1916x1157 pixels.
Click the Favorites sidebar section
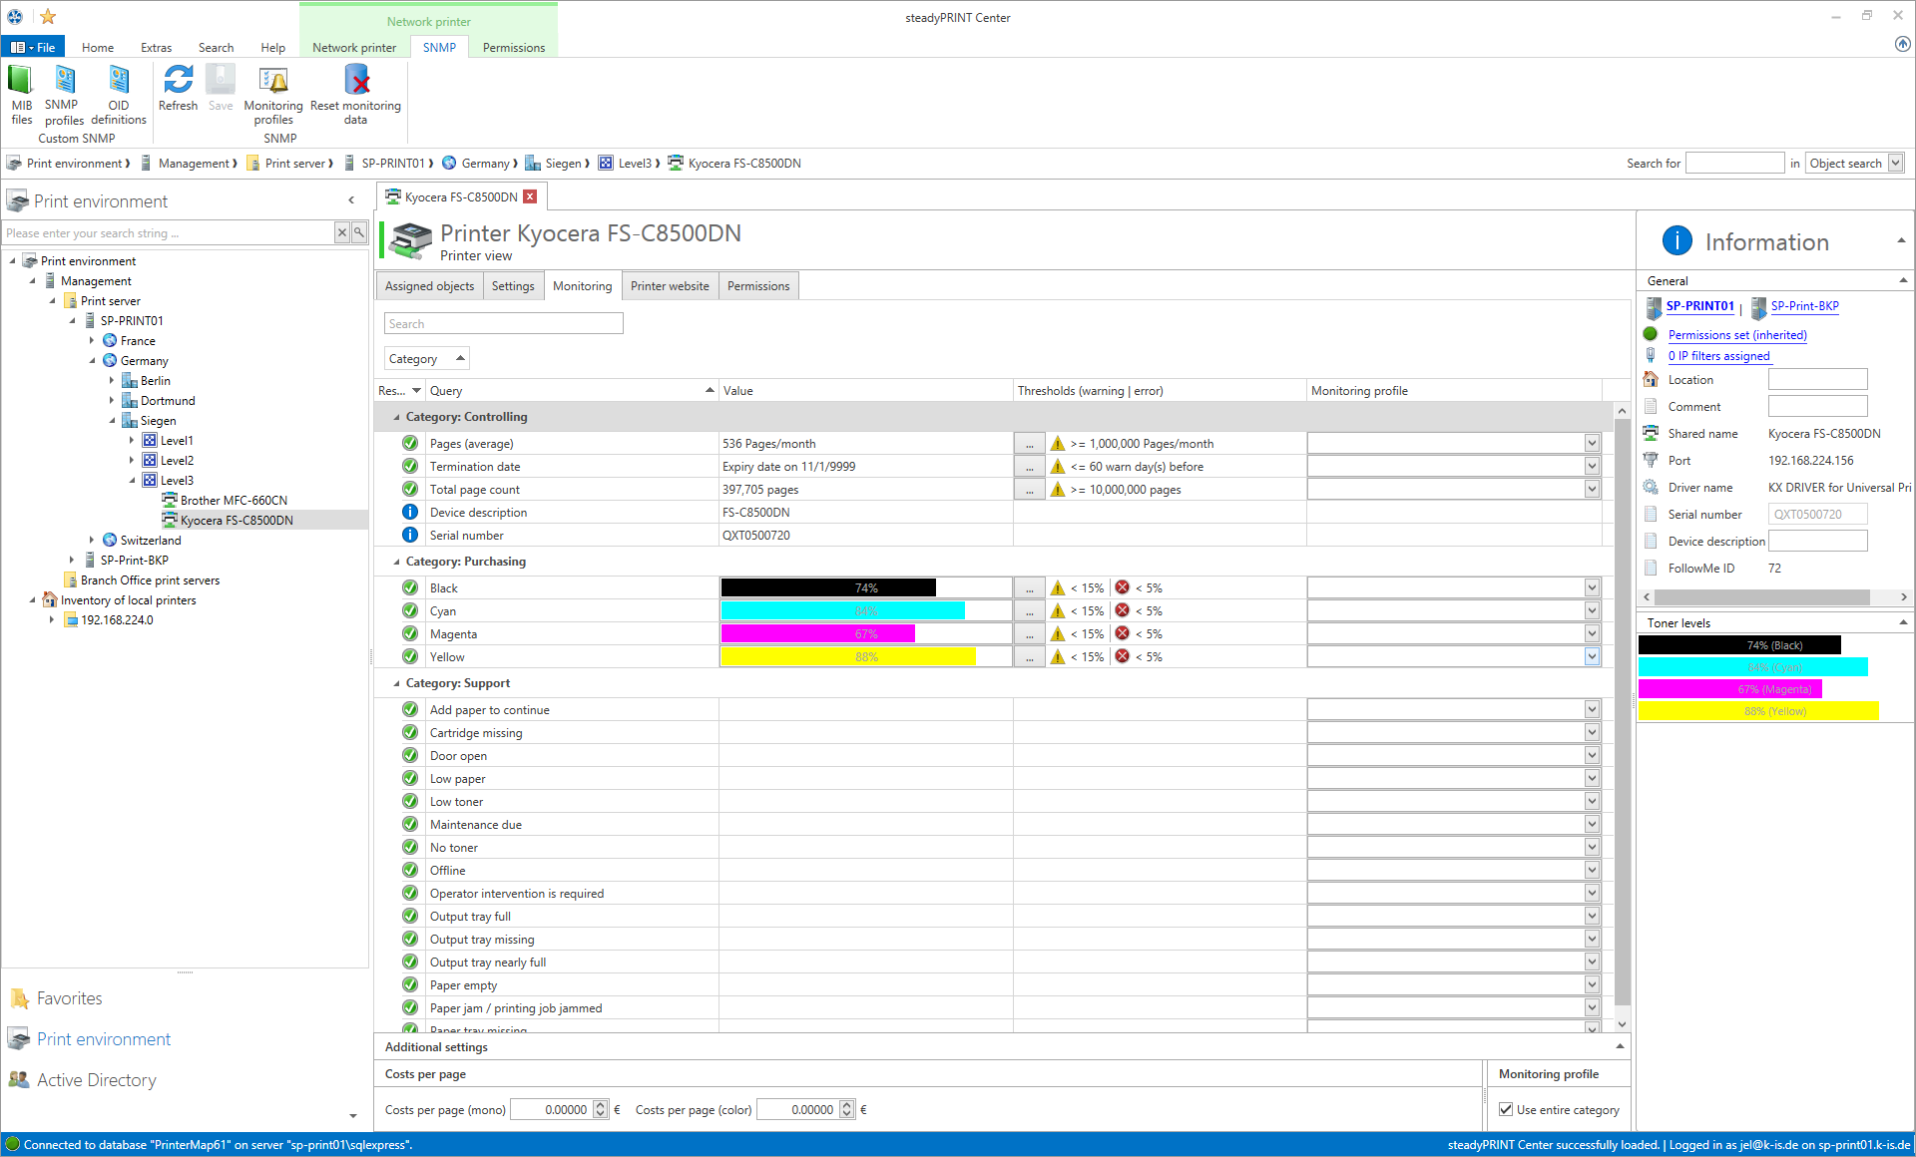(x=69, y=998)
